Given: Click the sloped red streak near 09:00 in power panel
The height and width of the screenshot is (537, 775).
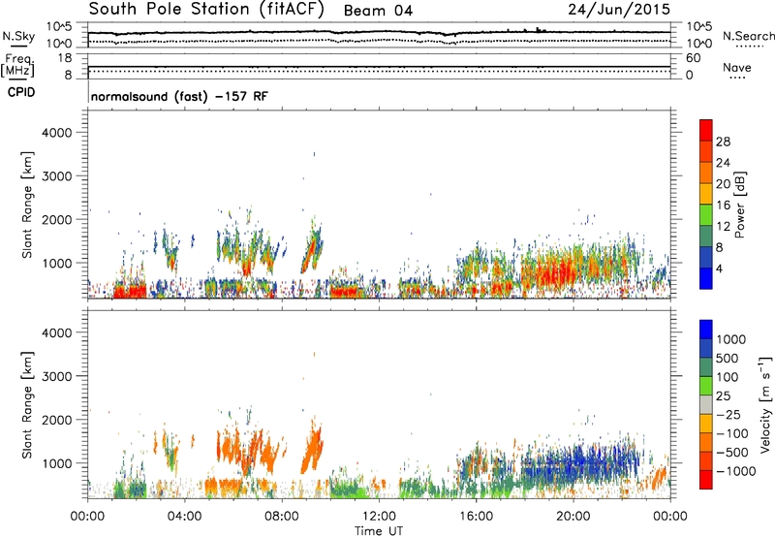Looking at the screenshot, I should (x=309, y=255).
